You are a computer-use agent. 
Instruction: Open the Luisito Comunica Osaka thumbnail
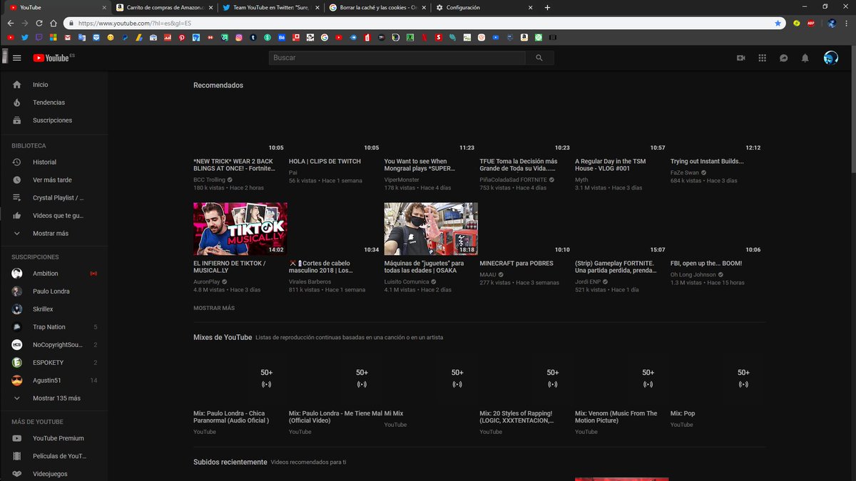tap(431, 229)
